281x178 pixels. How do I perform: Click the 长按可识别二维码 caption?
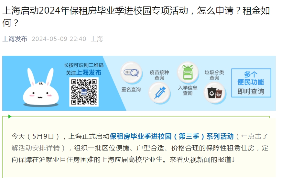pos(84,65)
